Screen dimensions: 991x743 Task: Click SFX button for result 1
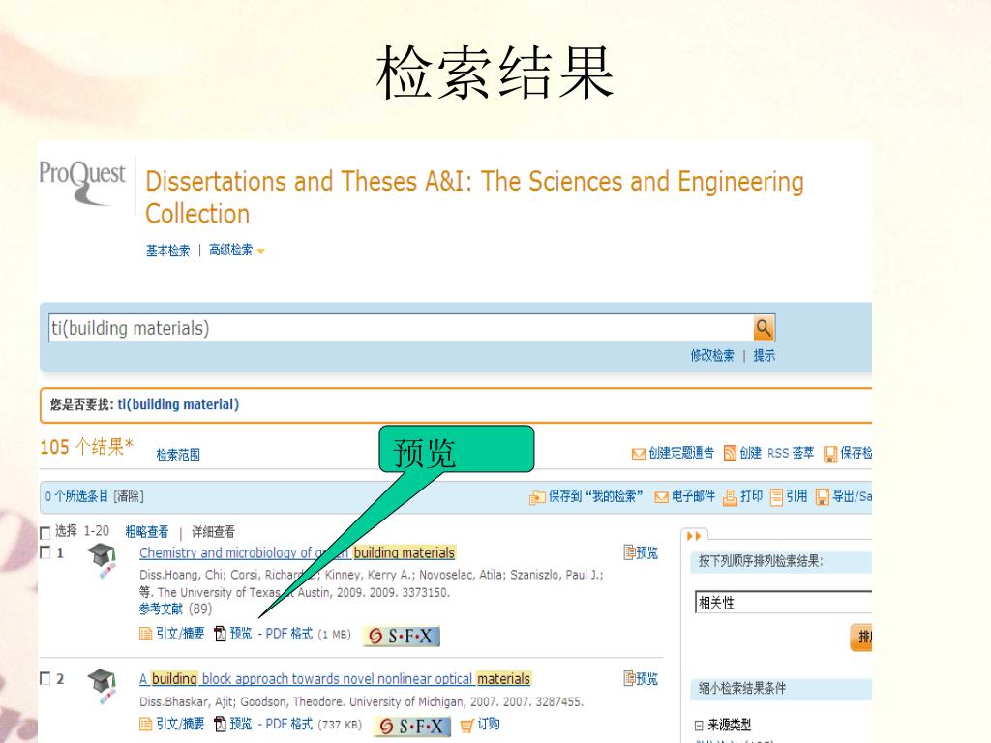(x=402, y=636)
